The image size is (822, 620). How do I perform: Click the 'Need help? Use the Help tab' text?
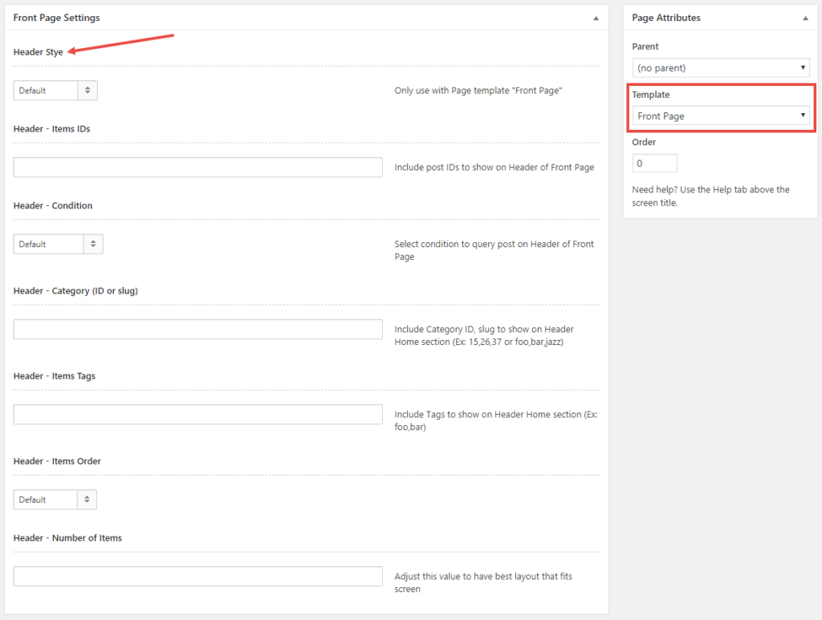[710, 196]
